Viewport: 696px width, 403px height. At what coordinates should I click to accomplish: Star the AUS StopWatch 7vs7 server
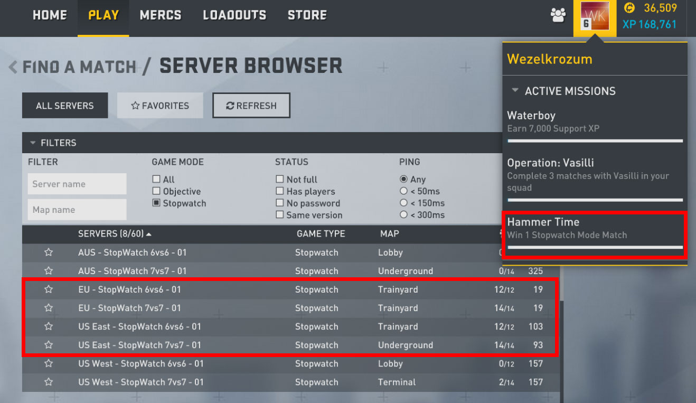[x=49, y=271]
